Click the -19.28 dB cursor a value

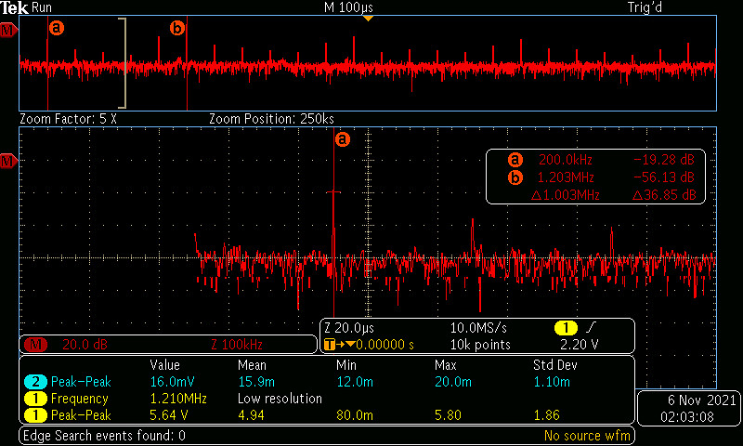(x=664, y=160)
